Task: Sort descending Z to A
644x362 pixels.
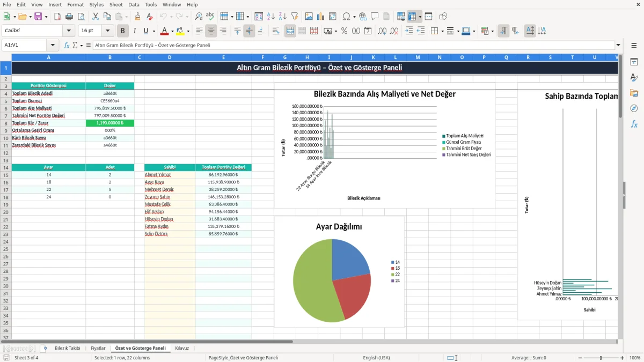Action: [x=283, y=17]
